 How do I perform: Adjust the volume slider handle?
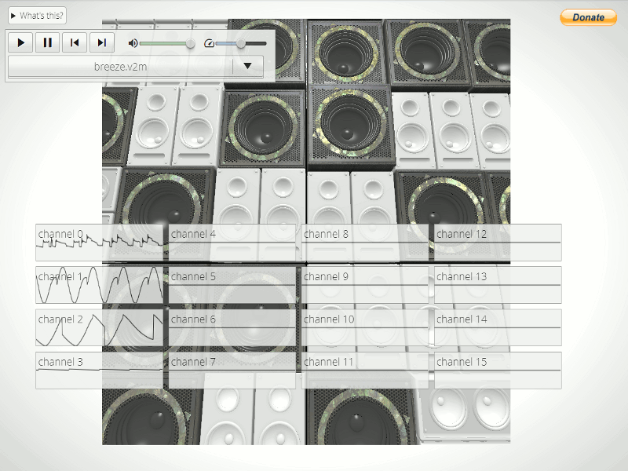191,43
